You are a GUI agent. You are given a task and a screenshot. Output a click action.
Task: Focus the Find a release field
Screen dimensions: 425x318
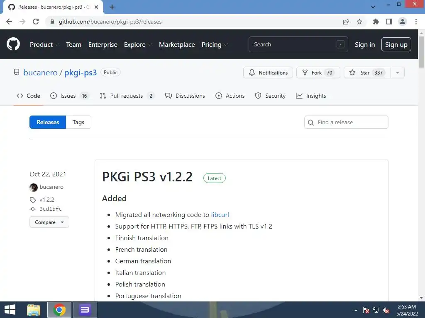(346, 122)
